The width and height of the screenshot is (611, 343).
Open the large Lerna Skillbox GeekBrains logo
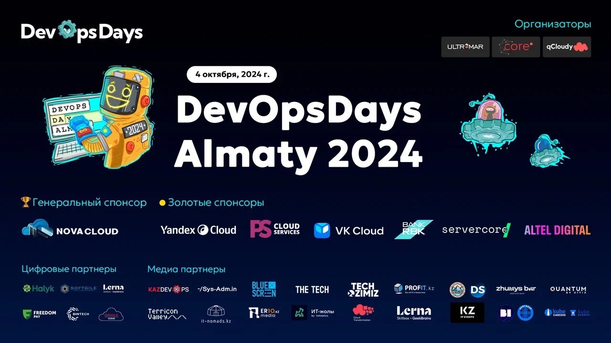(x=414, y=313)
